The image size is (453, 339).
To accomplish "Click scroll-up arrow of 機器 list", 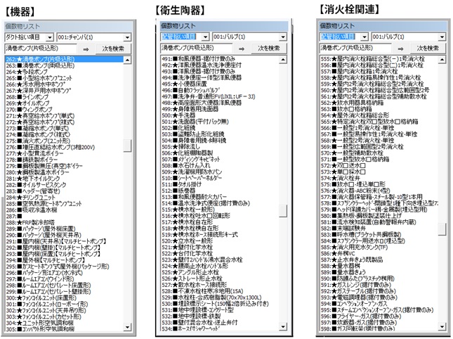I will [127, 60].
